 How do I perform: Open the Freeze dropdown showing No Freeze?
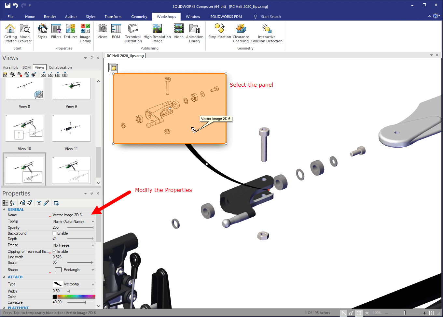pyautogui.click(x=93, y=245)
